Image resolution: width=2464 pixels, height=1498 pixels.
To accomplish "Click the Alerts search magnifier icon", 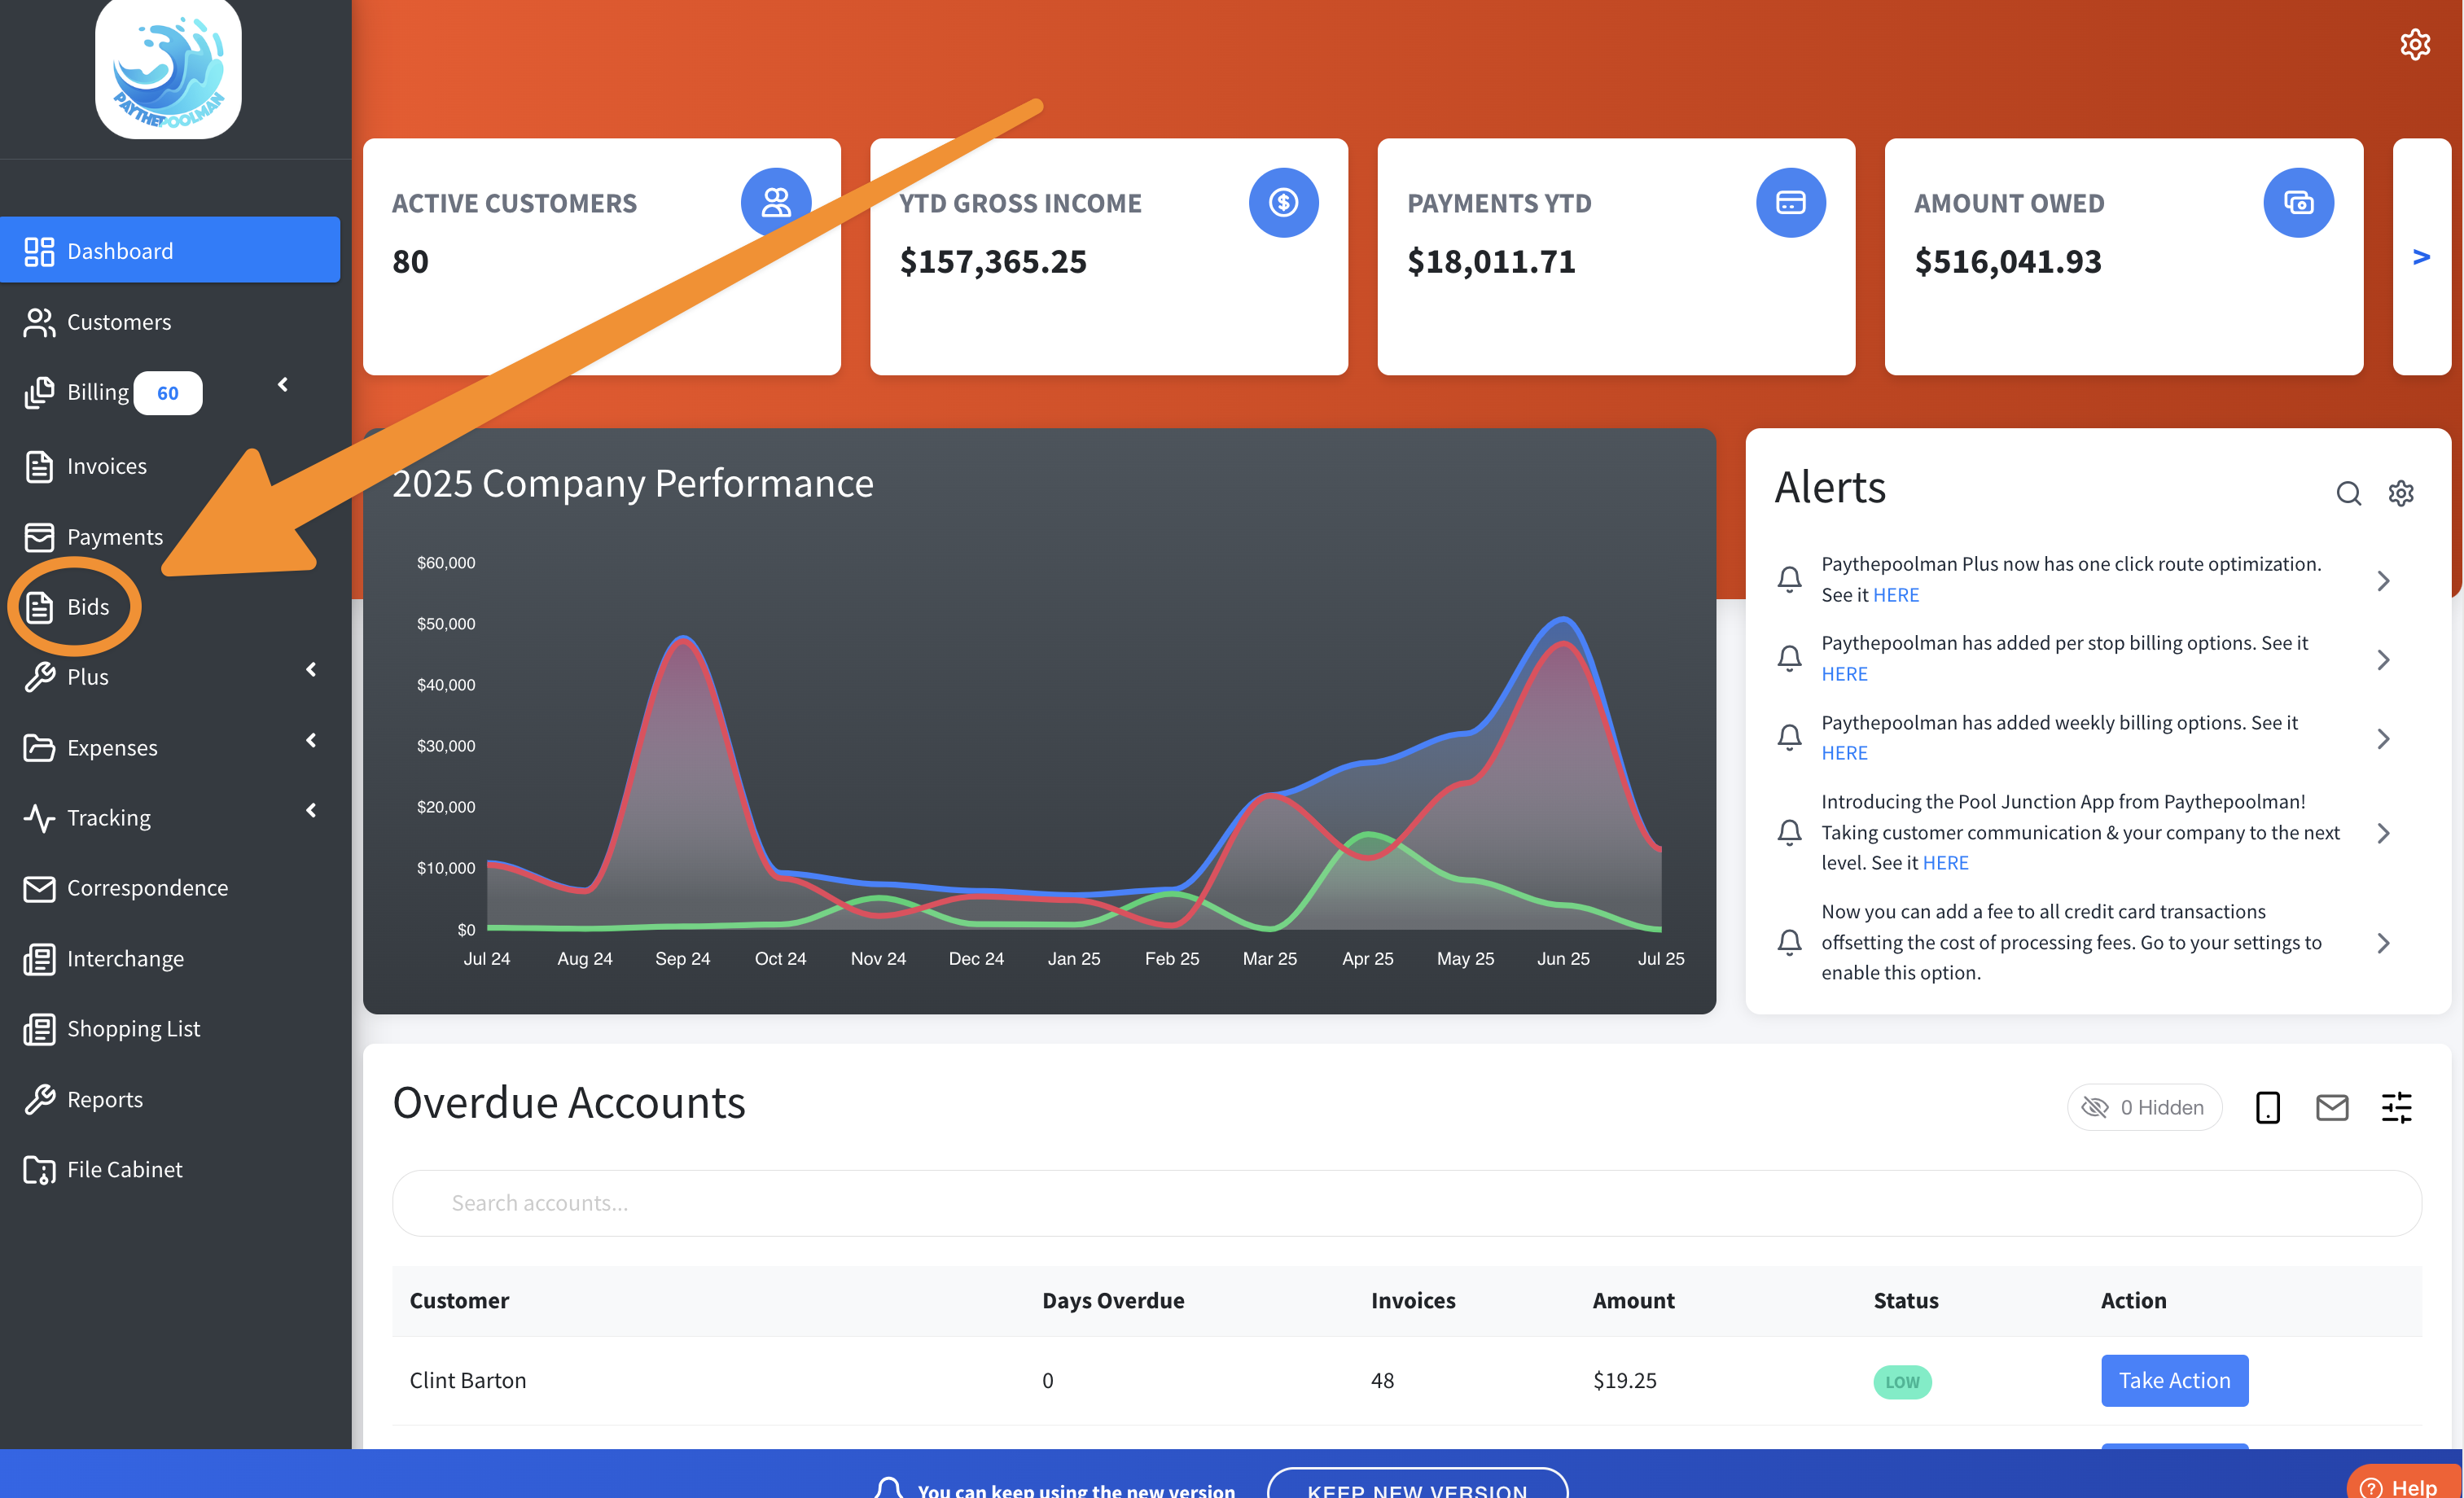I will 2348,493.
